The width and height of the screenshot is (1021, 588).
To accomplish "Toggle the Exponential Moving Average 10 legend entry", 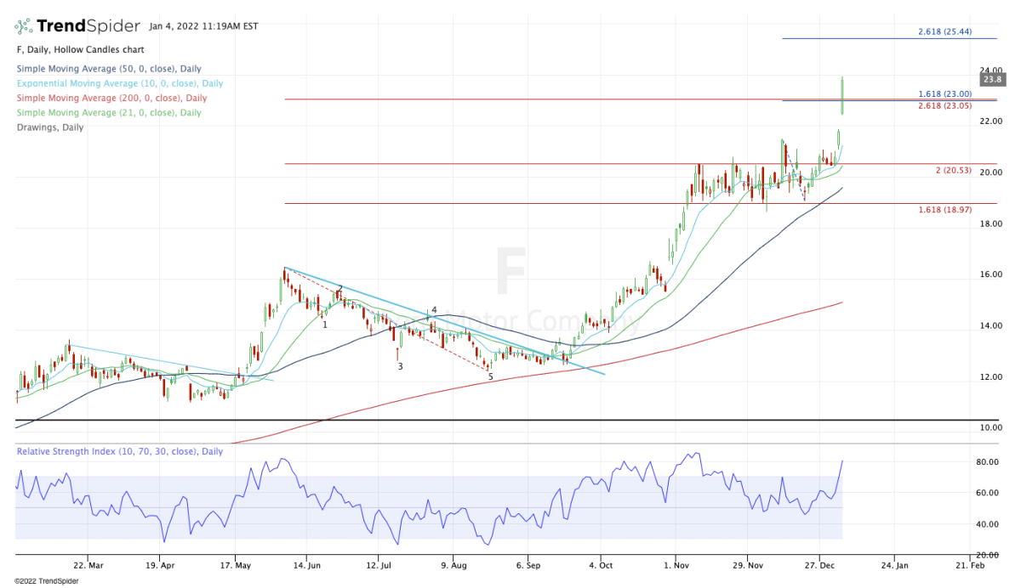I will click(119, 83).
